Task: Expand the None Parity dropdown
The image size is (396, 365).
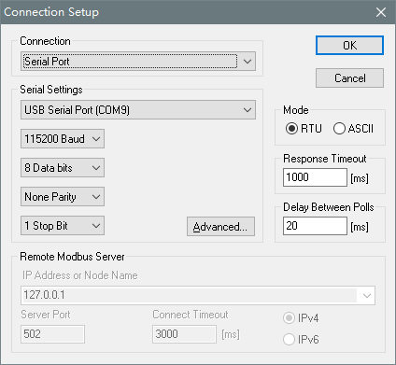Action: click(x=63, y=197)
